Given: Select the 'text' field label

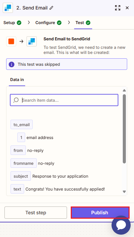Looking at the screenshot, I should (x=17, y=189).
